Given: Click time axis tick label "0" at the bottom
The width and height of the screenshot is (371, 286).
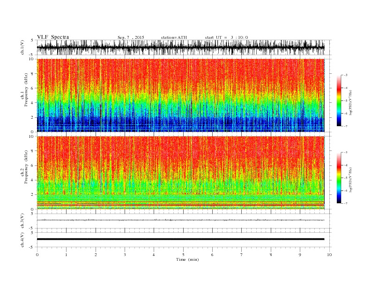Looking at the screenshot, I should [x=37, y=255].
